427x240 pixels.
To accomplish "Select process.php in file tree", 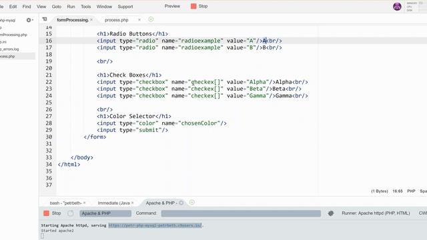I will point(7,56).
